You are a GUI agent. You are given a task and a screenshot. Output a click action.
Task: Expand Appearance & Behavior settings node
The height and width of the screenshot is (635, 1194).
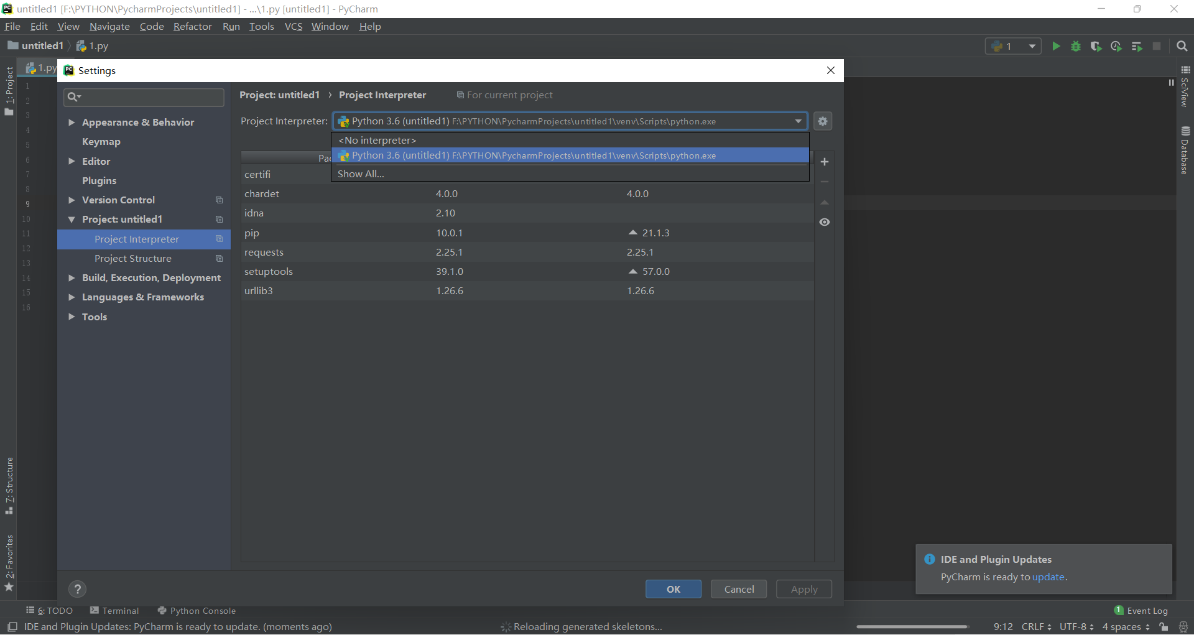72,123
